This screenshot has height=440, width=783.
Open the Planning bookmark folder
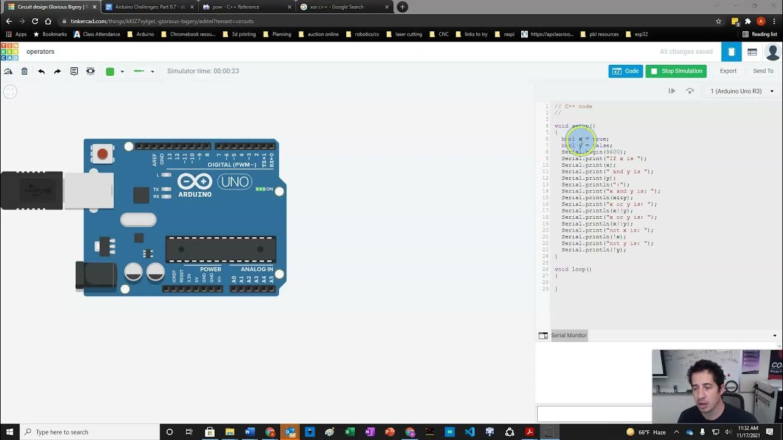point(277,34)
